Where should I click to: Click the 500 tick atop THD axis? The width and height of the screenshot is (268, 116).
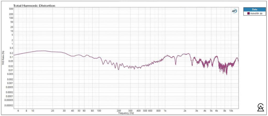point(11,9)
